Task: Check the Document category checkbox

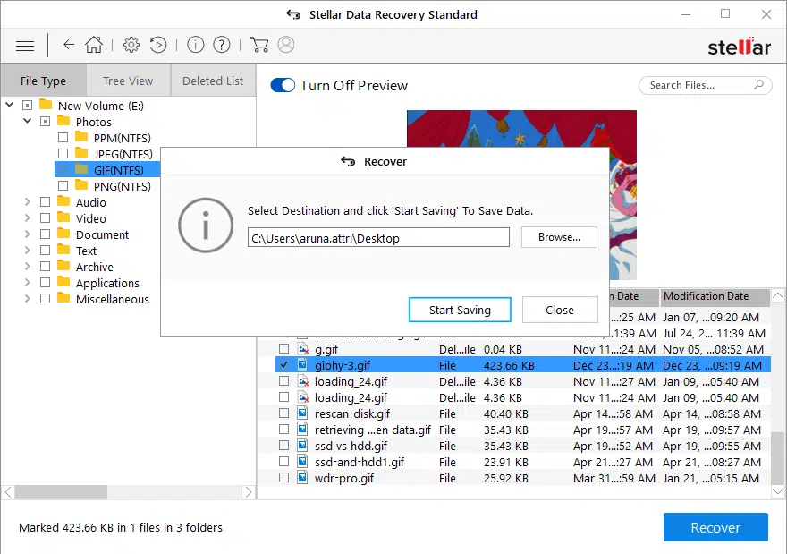Action: click(x=46, y=234)
